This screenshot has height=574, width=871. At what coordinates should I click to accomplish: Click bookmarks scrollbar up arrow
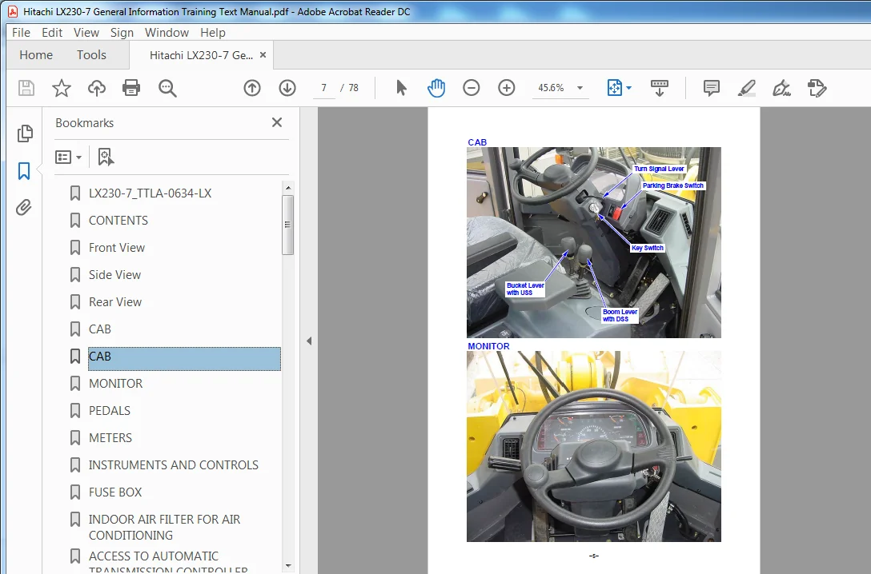pos(287,188)
